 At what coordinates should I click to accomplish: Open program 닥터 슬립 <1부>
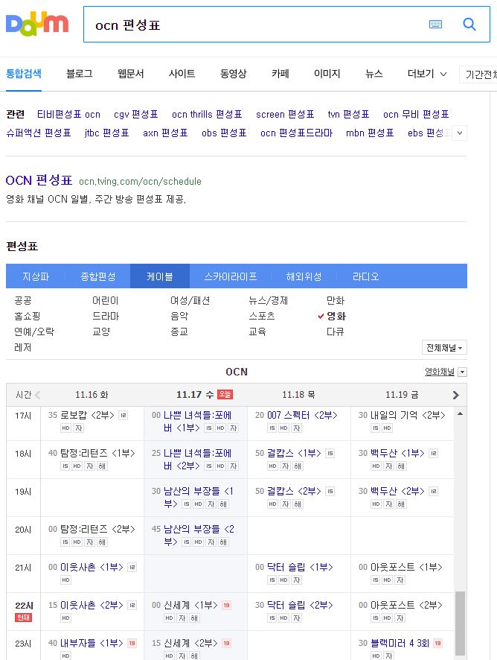(x=300, y=567)
